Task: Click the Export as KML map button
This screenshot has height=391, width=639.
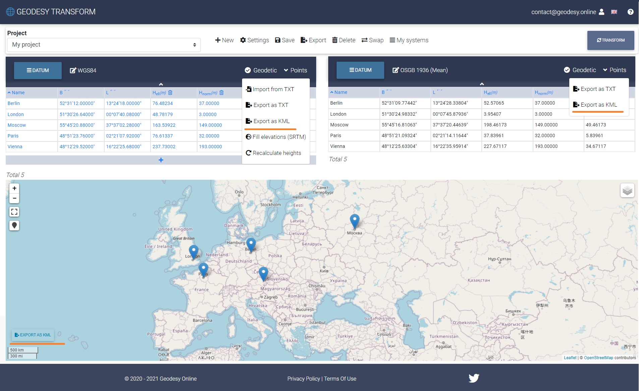Action: tap(33, 335)
